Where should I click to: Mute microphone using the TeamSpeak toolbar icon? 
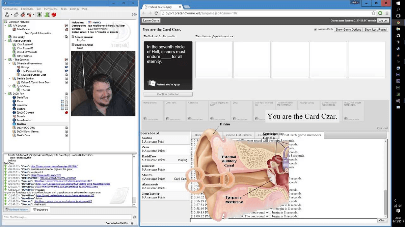click(23, 14)
